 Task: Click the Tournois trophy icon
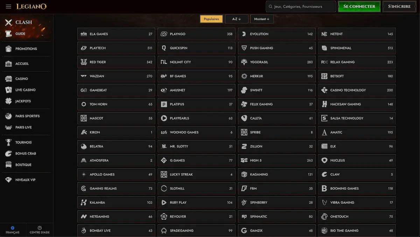point(9,142)
